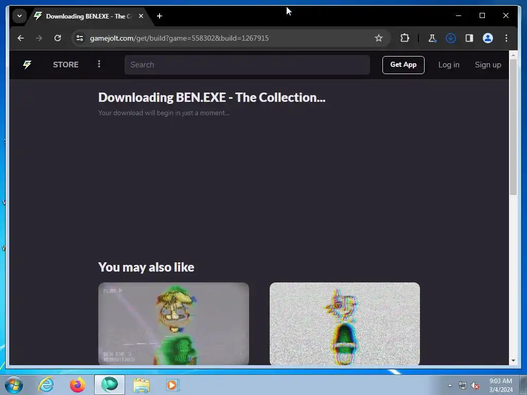Open the Chrome profile avatar
Image resolution: width=527 pixels, height=395 pixels.
[x=488, y=38]
